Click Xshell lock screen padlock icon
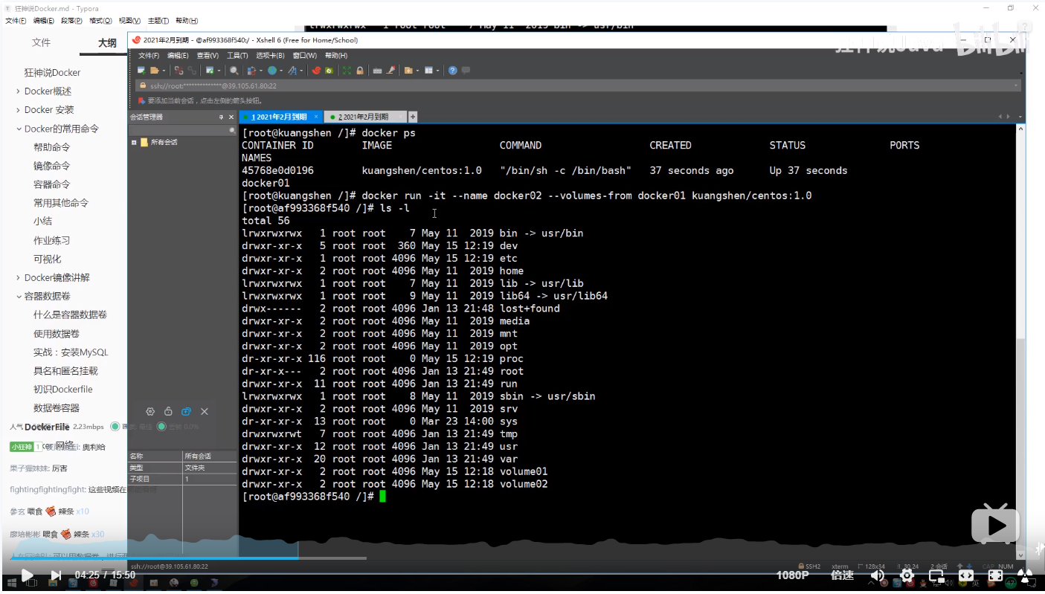1045x594 pixels. tap(360, 71)
